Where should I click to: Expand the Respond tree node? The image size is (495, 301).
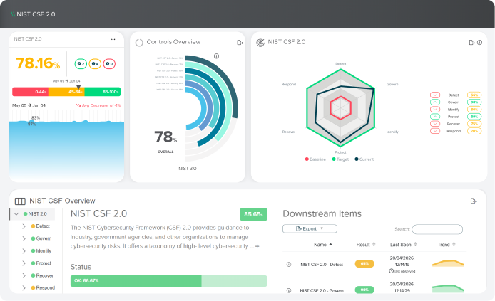(24, 287)
